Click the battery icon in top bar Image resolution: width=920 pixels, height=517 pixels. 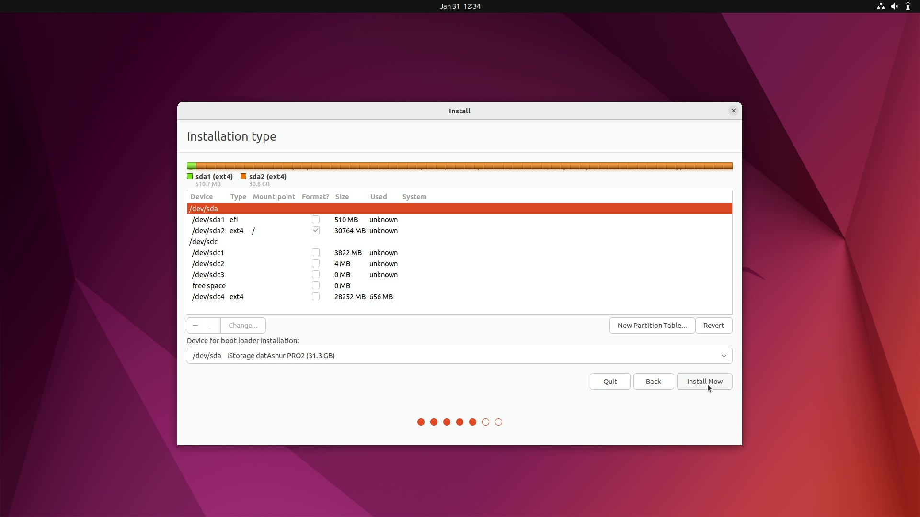pyautogui.click(x=908, y=6)
